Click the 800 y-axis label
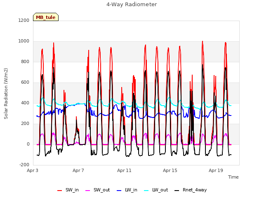This screenshot has height=198, width=264. 25,62
